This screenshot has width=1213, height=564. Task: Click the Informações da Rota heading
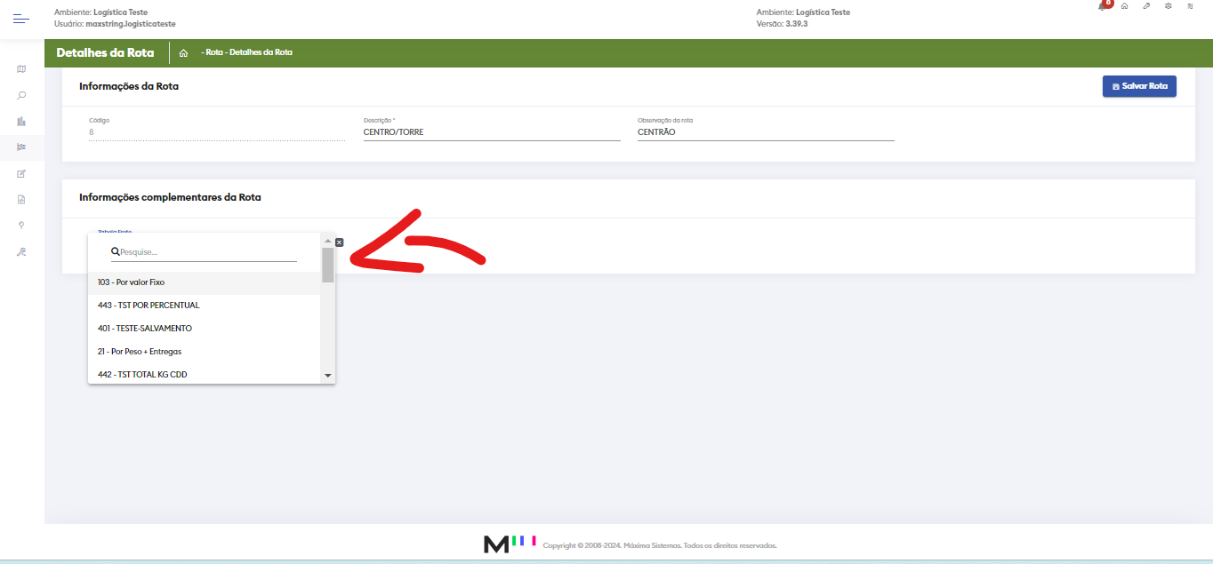point(130,86)
